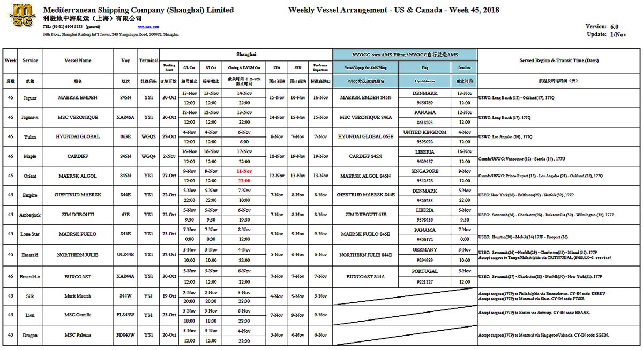Click the Update 1/Nov label
The height and width of the screenshot is (350, 643).
click(607, 34)
